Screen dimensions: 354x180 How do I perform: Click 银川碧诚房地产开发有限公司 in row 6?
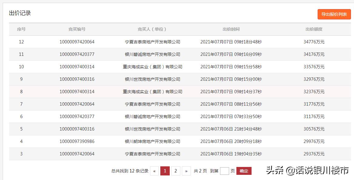tap(153, 117)
